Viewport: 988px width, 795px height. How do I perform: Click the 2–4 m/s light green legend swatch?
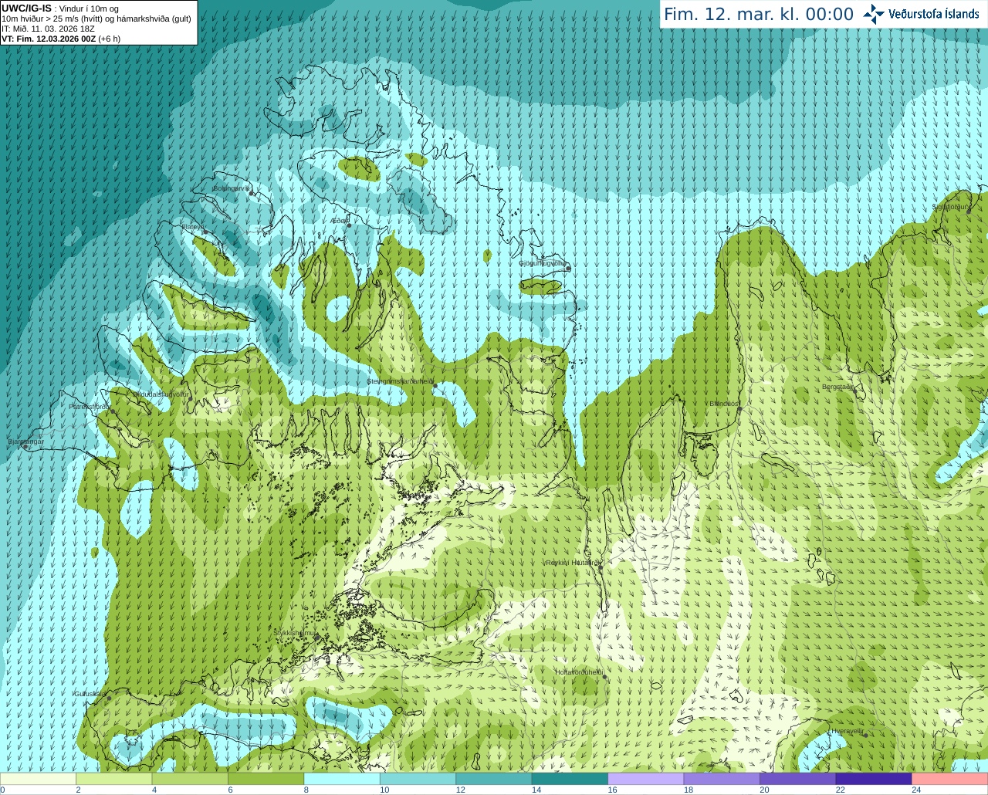(114, 779)
